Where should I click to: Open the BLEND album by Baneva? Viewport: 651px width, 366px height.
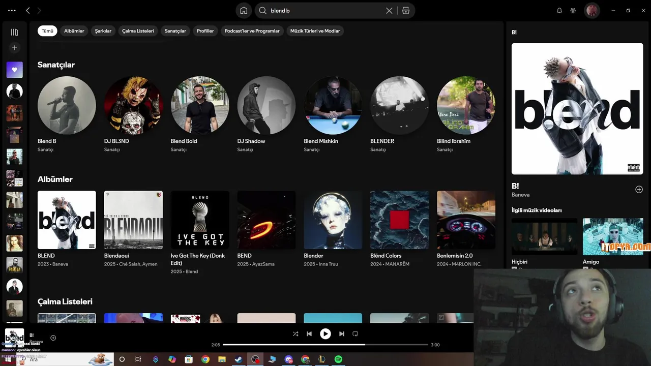67,220
